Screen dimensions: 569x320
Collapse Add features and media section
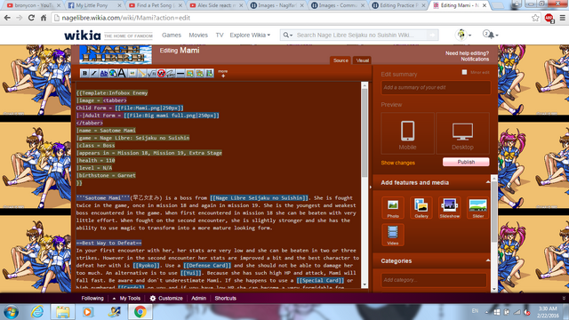point(488,182)
